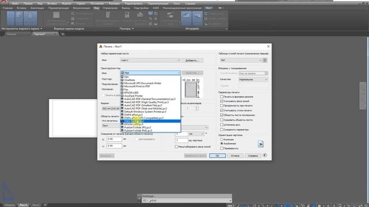Open the Properties palette ribbon icon

[x=127, y=16]
